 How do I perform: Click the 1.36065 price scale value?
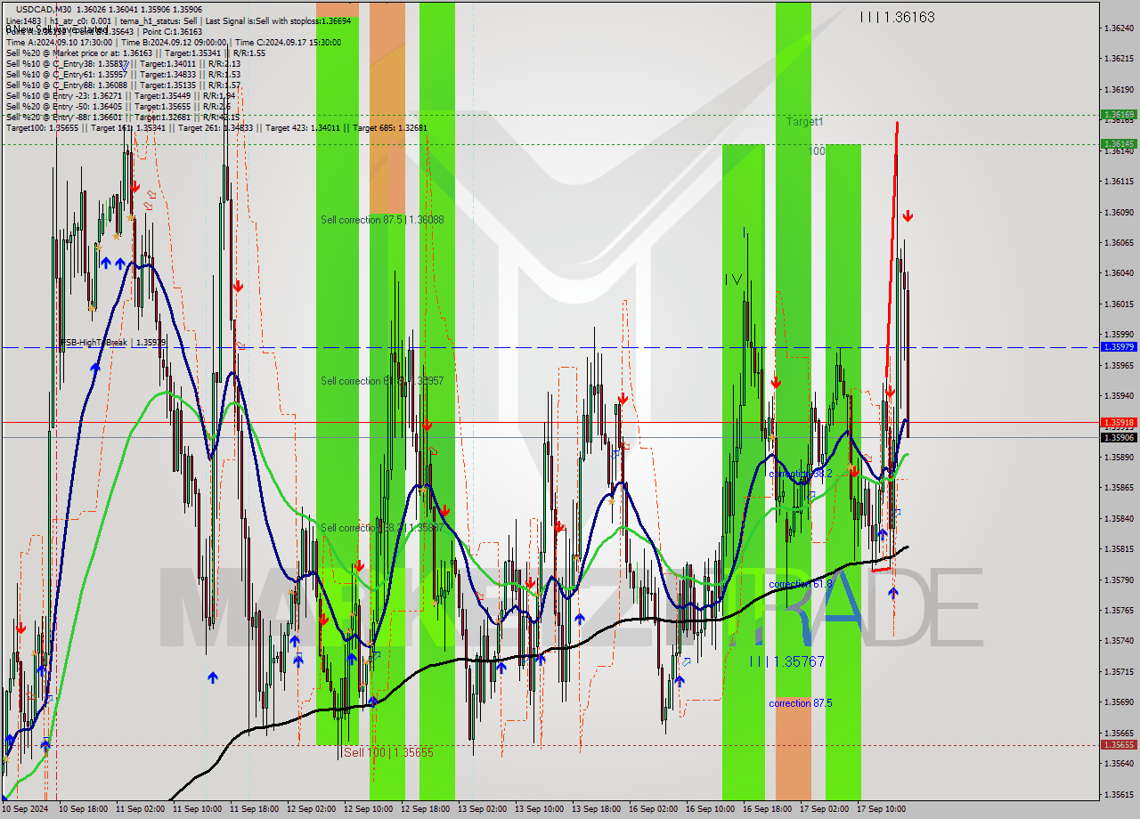(1118, 242)
